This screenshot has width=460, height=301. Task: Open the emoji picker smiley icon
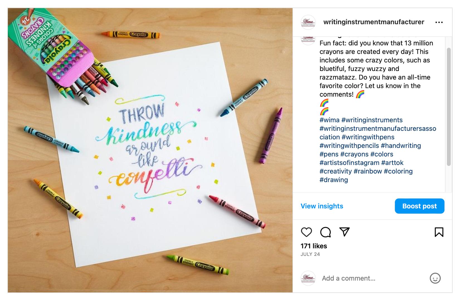click(435, 278)
